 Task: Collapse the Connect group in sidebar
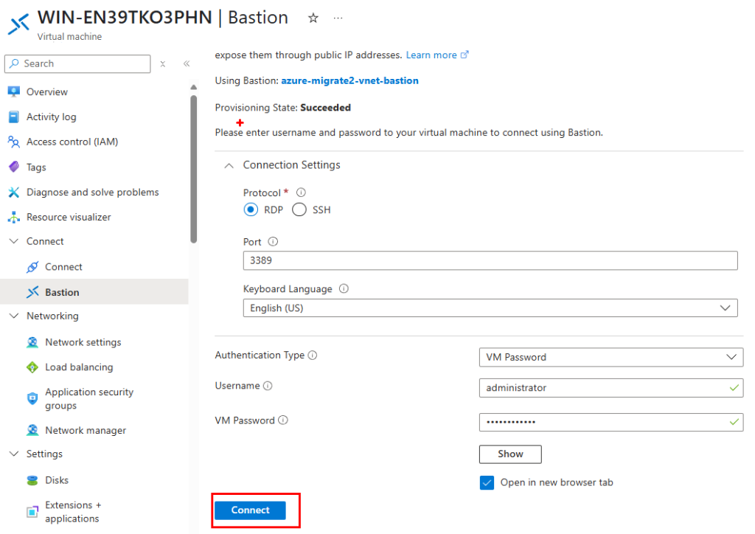tap(14, 241)
